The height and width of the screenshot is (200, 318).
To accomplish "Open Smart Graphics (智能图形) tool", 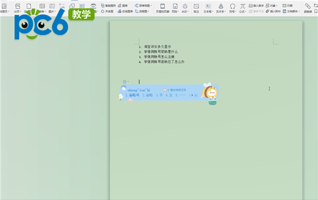I will 108,6.
